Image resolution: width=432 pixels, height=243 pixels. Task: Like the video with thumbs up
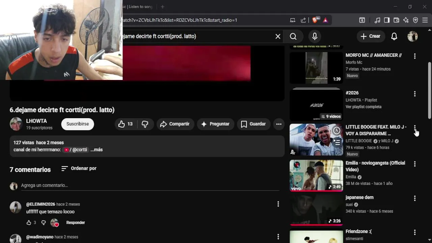126,124
